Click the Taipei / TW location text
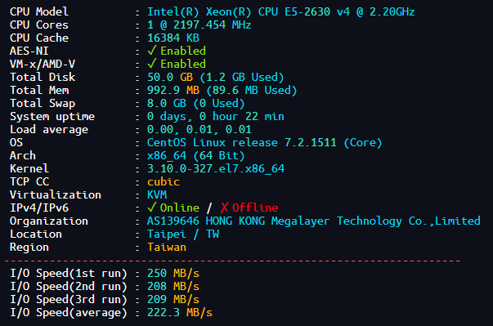This screenshot has width=493, height=326. 183,234
